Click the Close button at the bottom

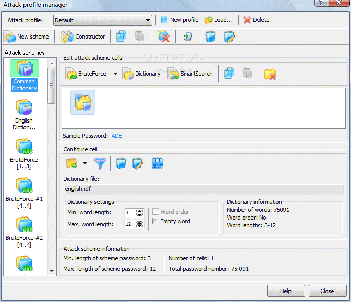pyautogui.click(x=328, y=291)
